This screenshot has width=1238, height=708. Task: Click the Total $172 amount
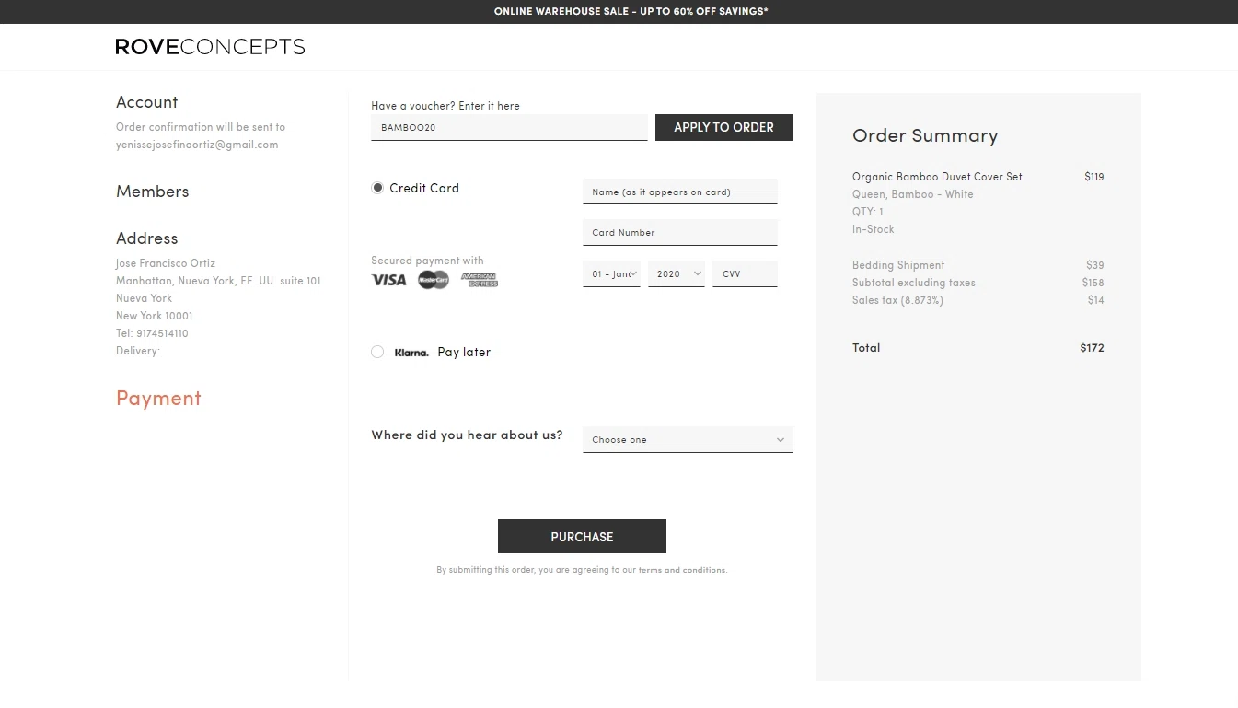[1092, 348]
